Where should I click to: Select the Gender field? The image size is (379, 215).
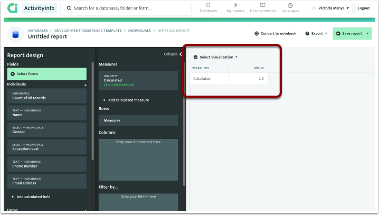(47, 130)
